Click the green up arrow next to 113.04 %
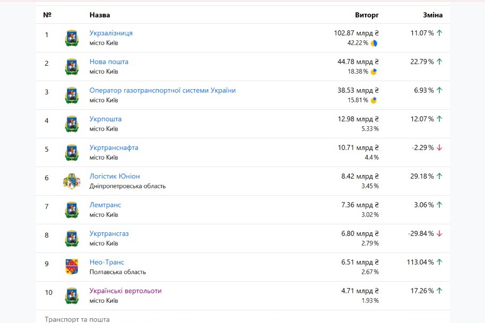The height and width of the screenshot is (323, 485). pyautogui.click(x=439, y=262)
